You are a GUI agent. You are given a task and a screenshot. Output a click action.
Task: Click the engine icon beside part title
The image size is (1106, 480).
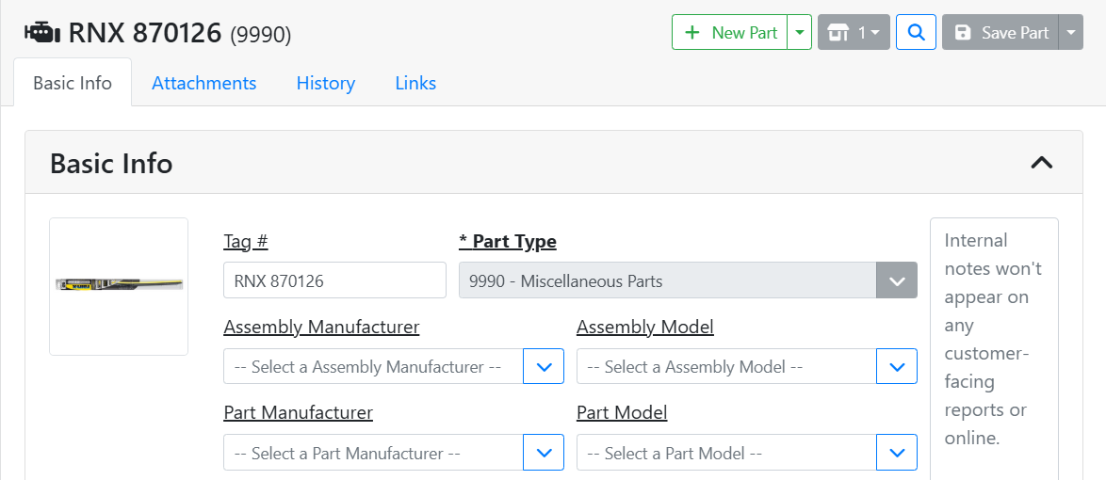click(x=41, y=33)
